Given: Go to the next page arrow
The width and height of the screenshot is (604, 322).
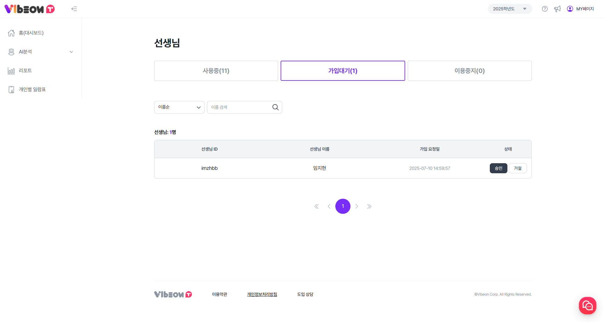Looking at the screenshot, I should [356, 206].
